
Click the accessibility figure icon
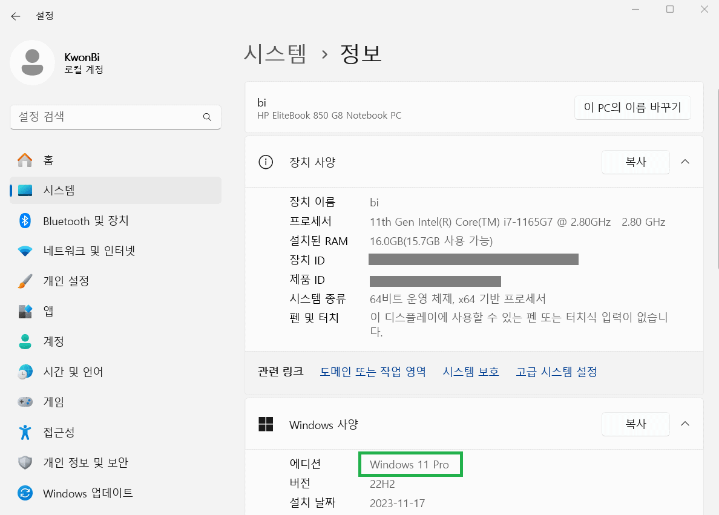point(25,432)
